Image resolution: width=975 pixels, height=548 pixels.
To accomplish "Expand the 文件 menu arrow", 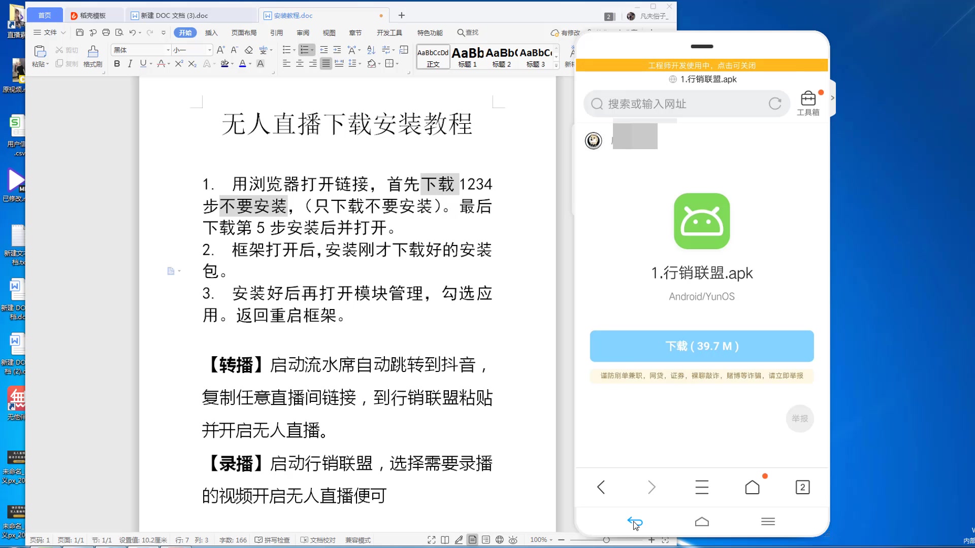I will 63,32.
